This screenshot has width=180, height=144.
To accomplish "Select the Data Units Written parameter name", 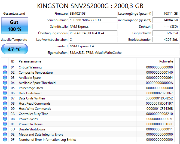I will coord(32,98).
